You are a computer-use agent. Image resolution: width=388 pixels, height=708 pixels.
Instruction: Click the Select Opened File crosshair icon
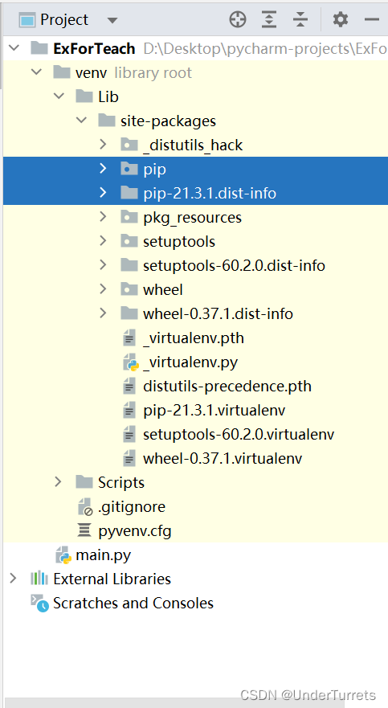(x=238, y=19)
